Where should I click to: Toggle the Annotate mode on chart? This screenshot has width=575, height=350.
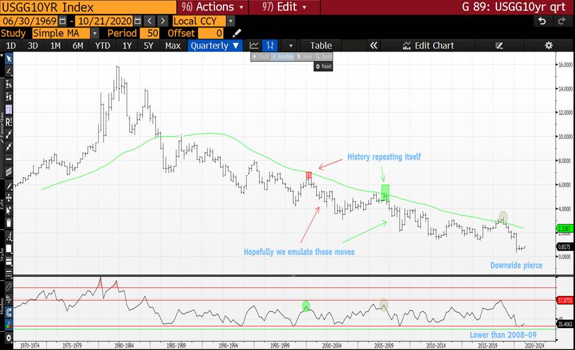[x=283, y=57]
